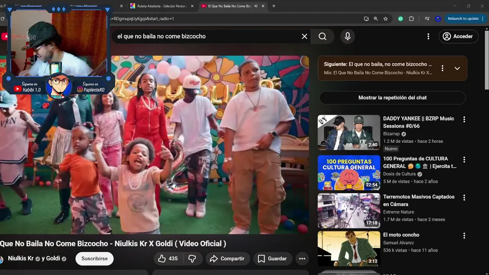Dislike the video
Image resolution: width=489 pixels, height=275 pixels.
[192, 259]
